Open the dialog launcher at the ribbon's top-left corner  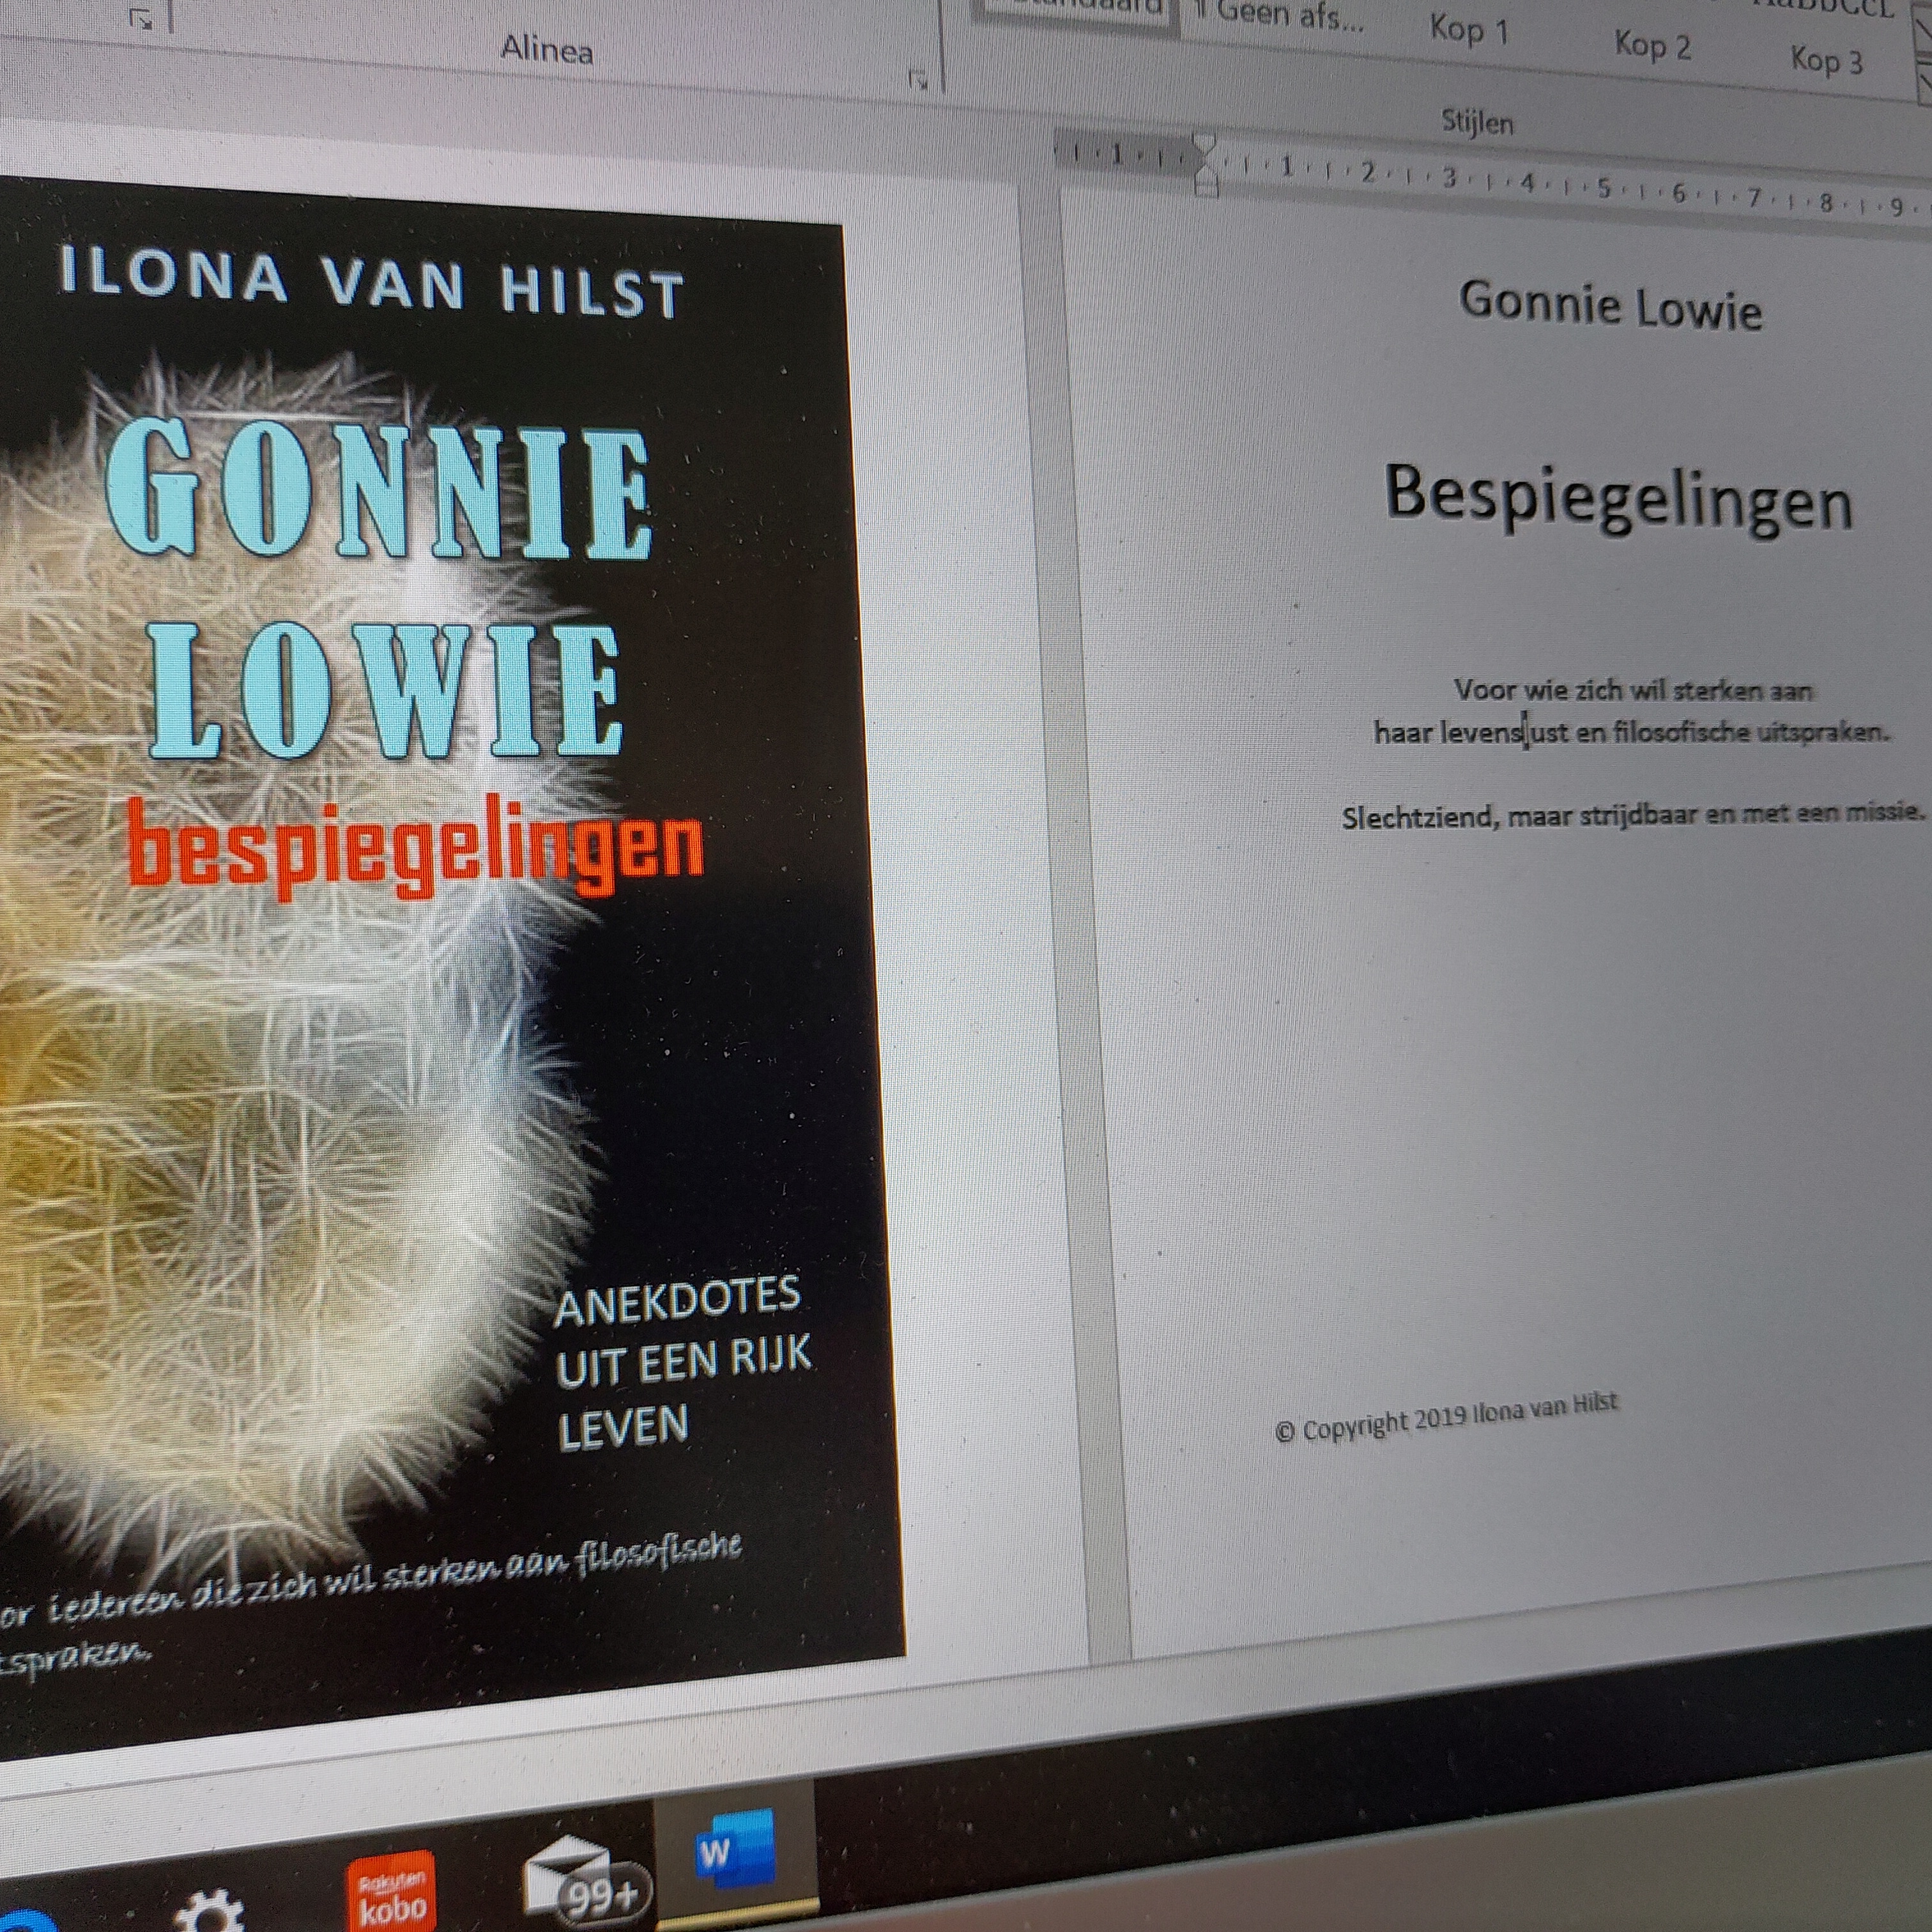(x=142, y=19)
